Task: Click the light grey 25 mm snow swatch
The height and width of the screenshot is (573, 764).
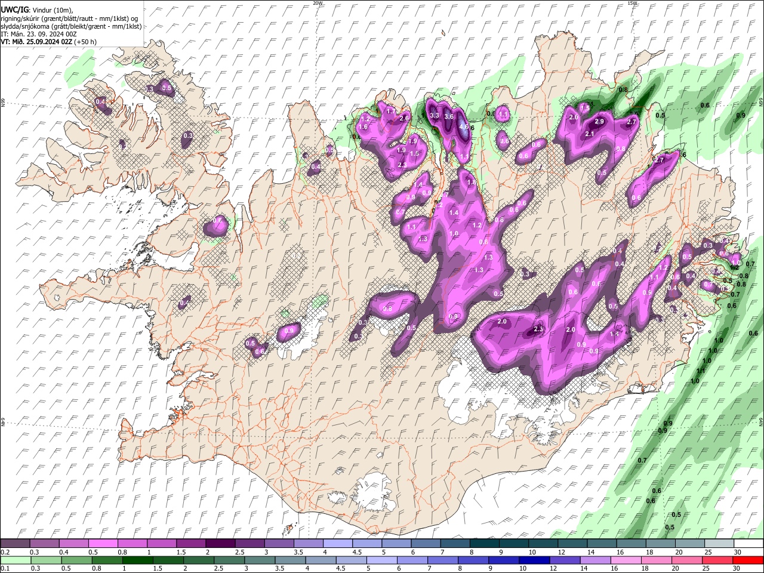Action: [720, 543]
